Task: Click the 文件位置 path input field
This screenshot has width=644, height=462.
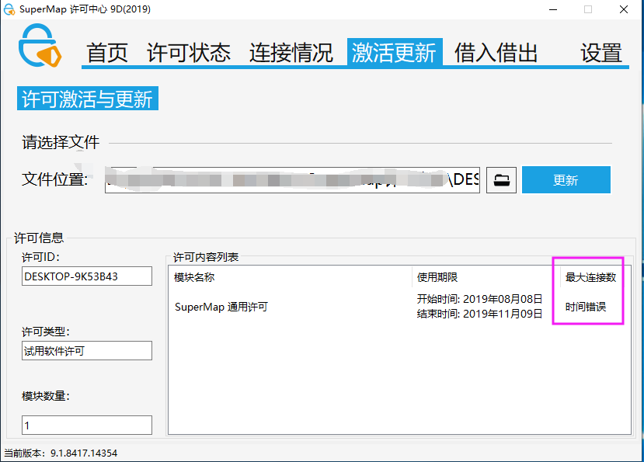Action: (x=292, y=180)
